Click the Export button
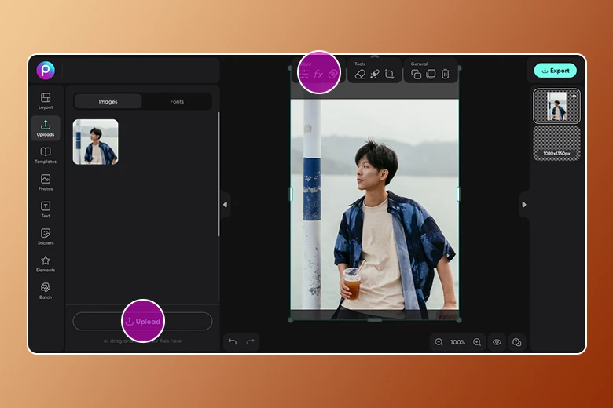This screenshot has width=613, height=408. click(555, 71)
